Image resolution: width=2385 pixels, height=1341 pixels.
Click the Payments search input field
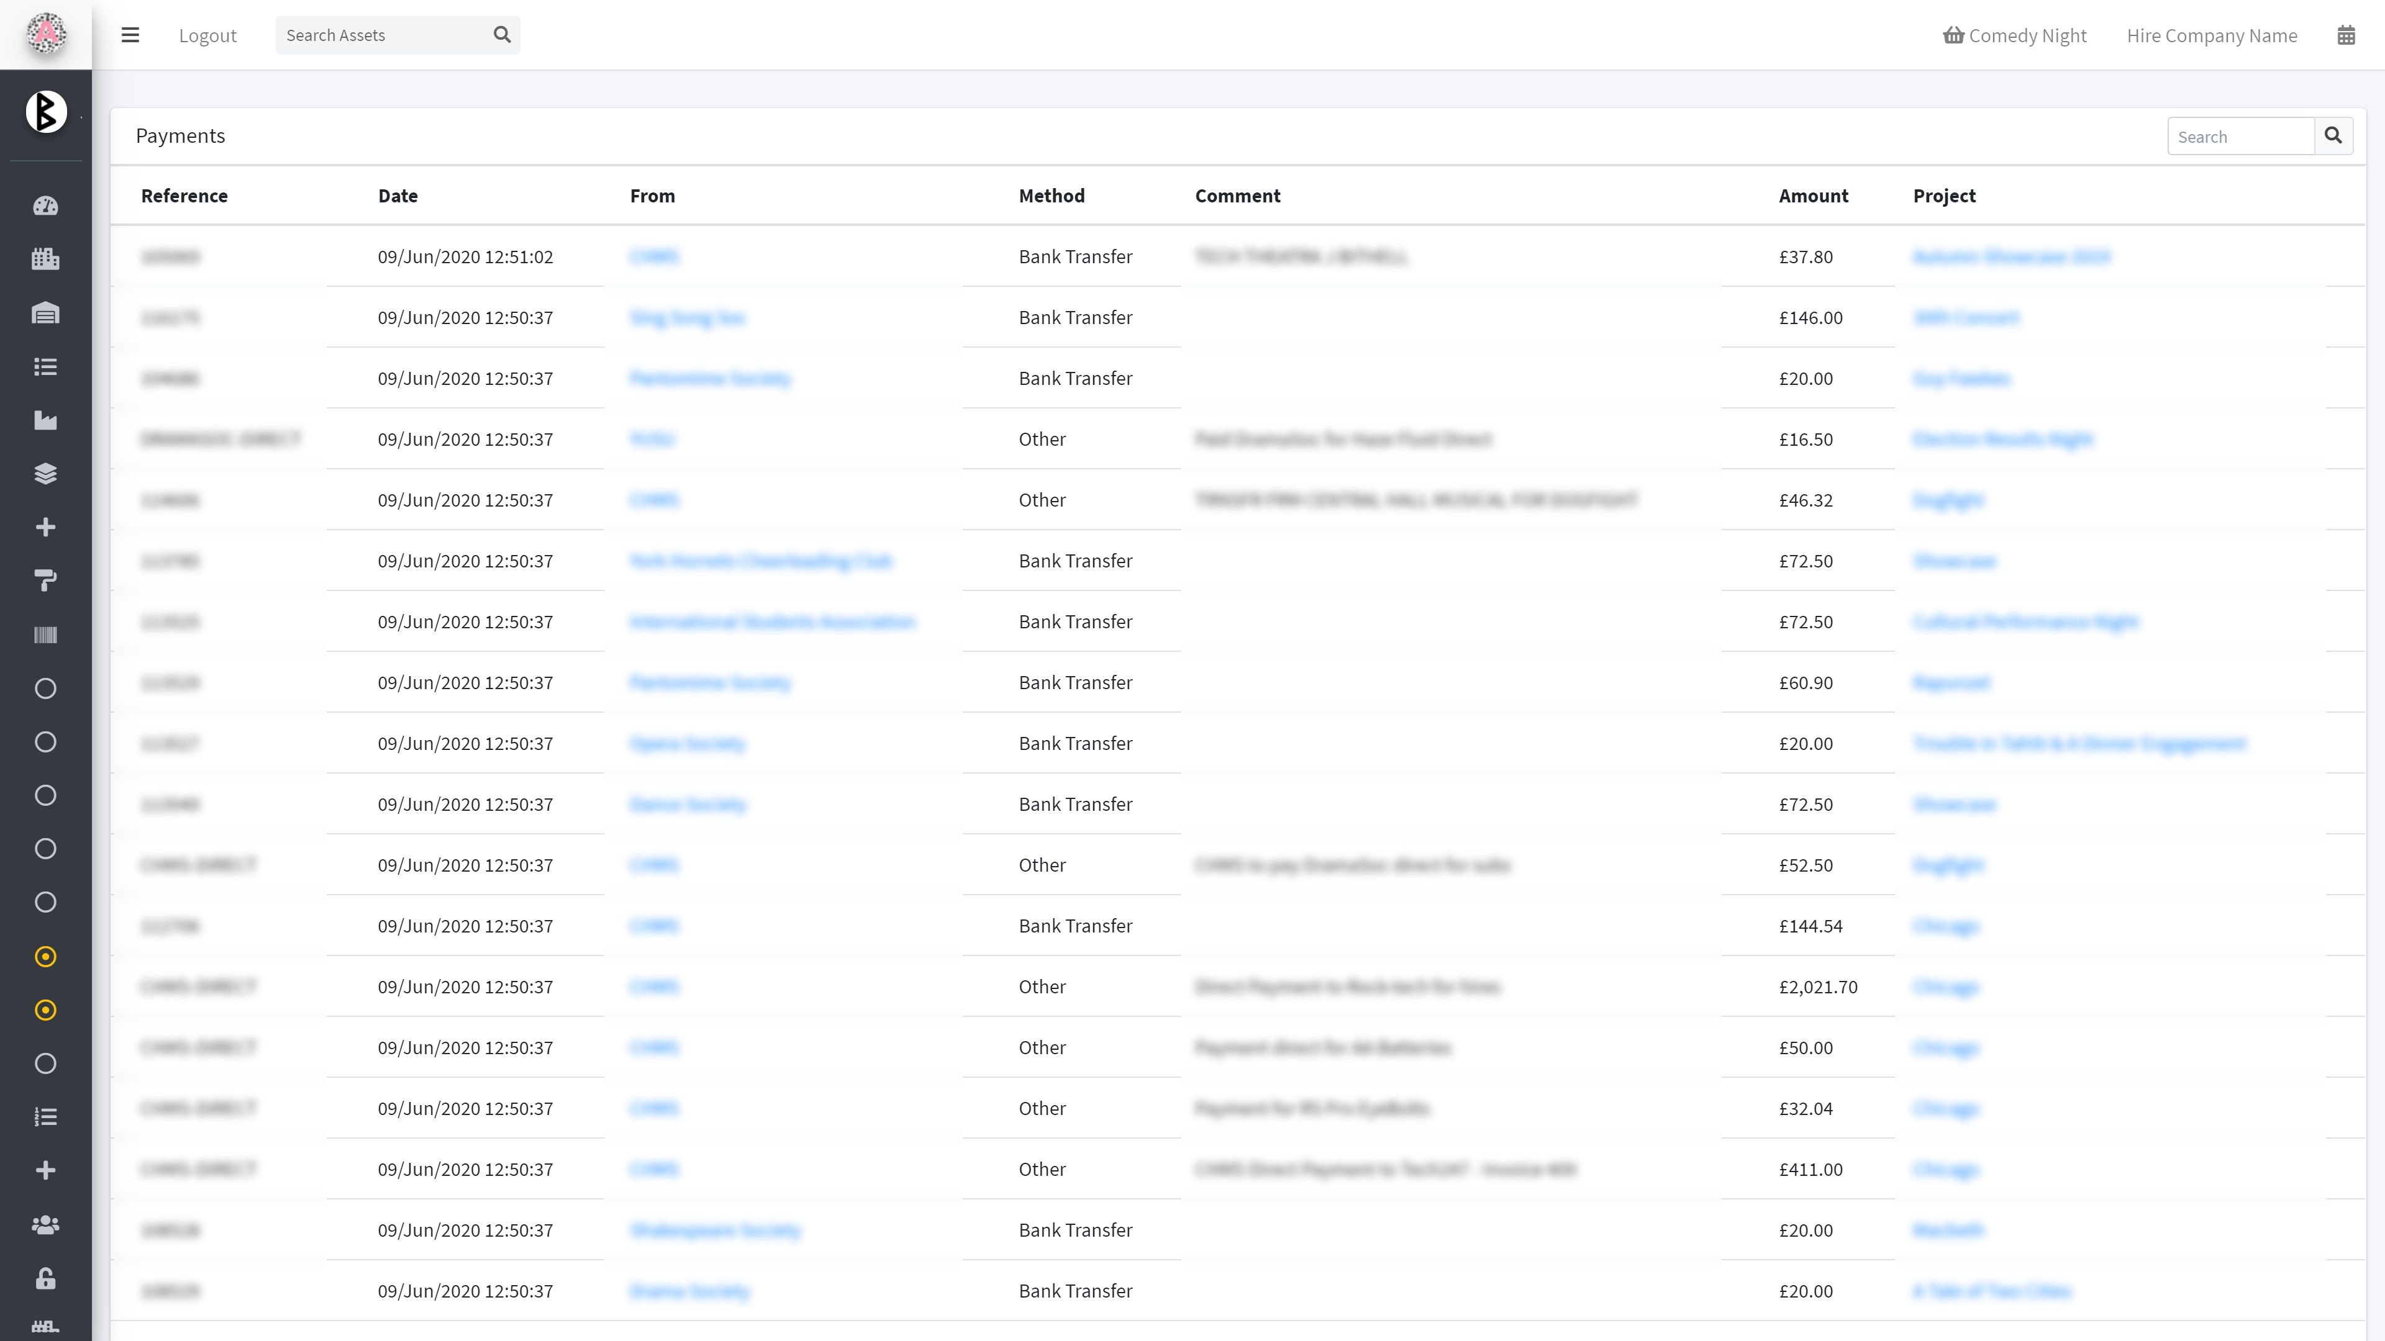(2240, 136)
